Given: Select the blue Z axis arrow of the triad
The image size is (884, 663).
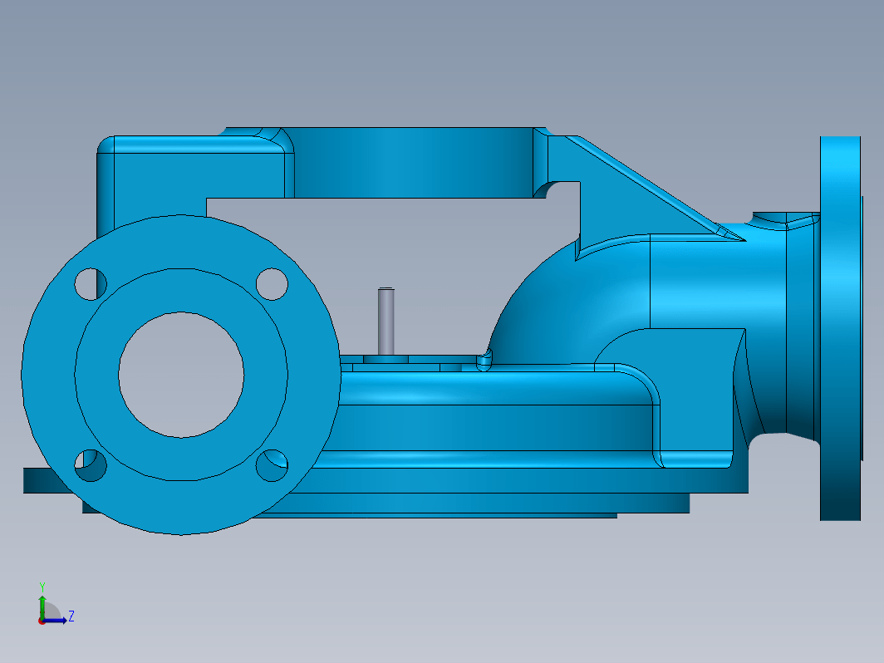Looking at the screenshot, I should click(55, 621).
